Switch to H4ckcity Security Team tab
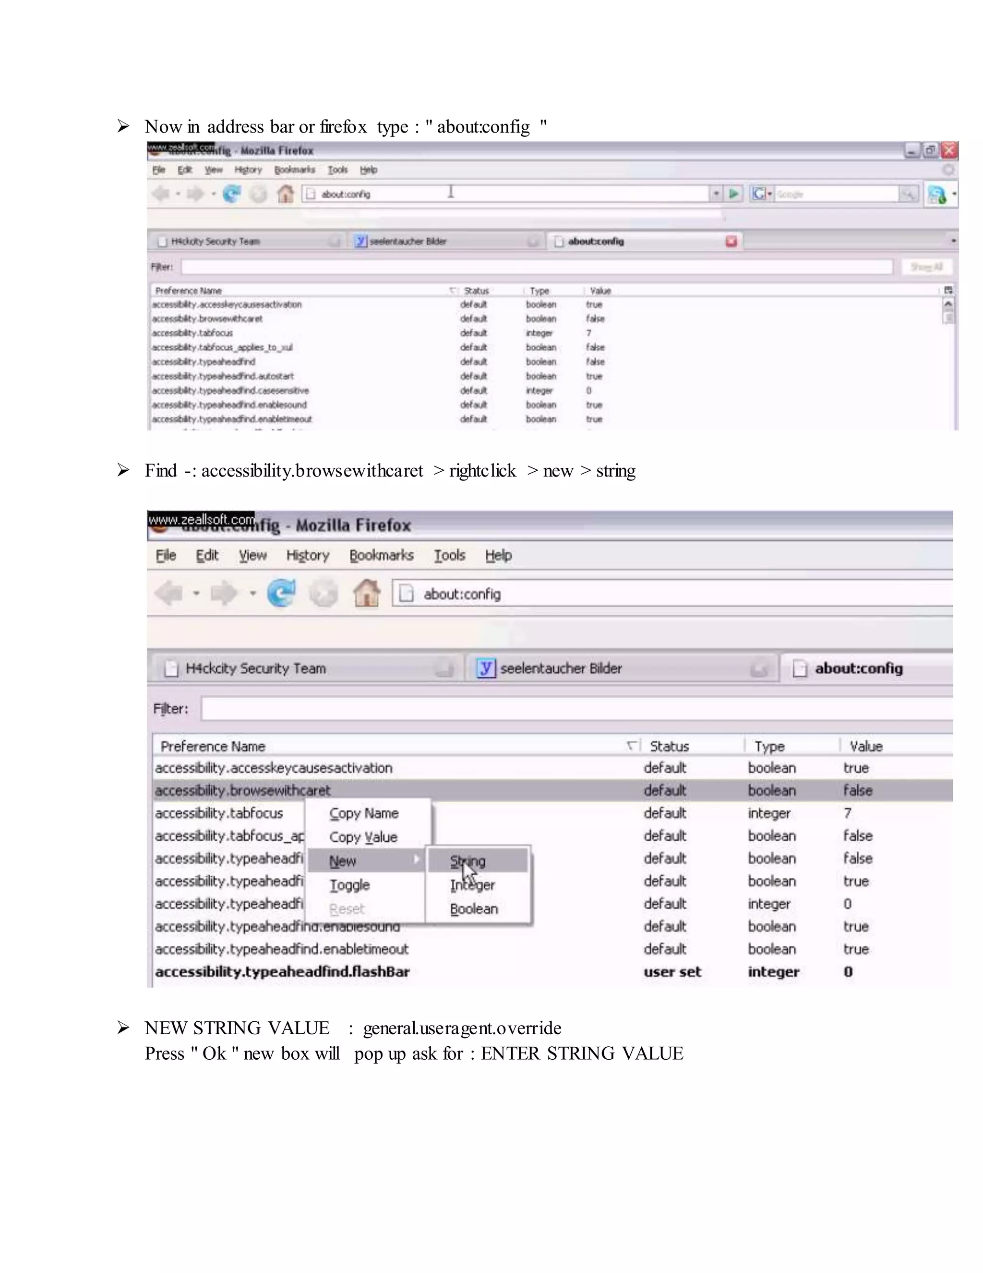Viewport: 983px width, 1273px height. pos(255,669)
